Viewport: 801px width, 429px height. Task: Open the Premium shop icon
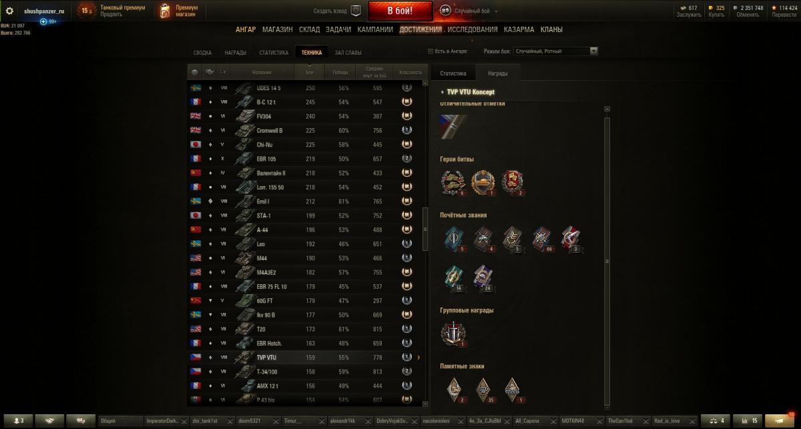tap(165, 11)
